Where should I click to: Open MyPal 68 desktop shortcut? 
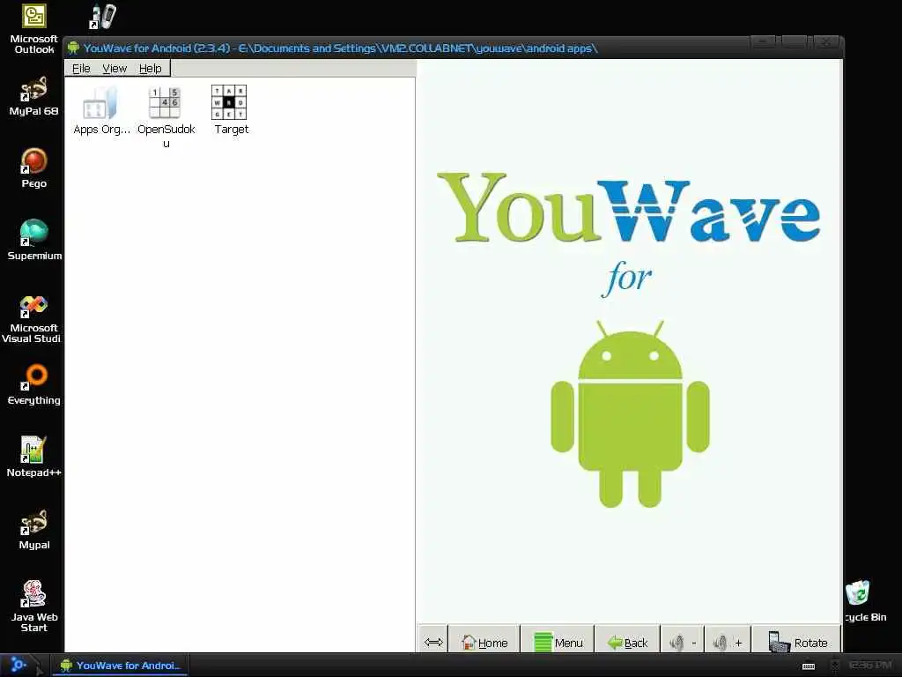(x=34, y=96)
